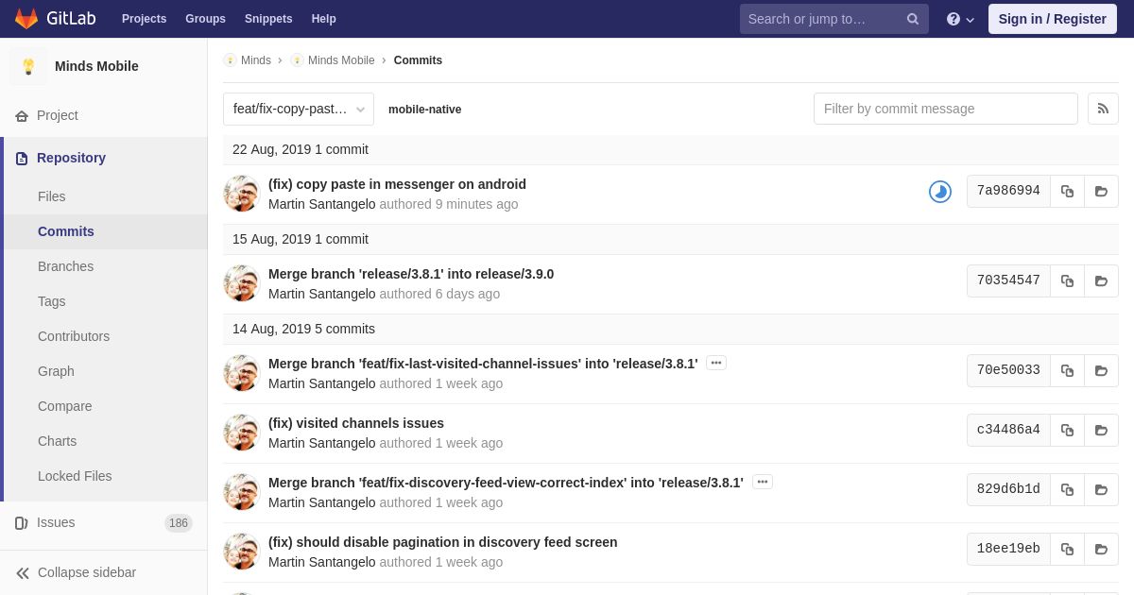Open commit '(fix) should disable pagination in discovery feed'
Image resolution: width=1134 pixels, height=595 pixels.
click(x=443, y=542)
